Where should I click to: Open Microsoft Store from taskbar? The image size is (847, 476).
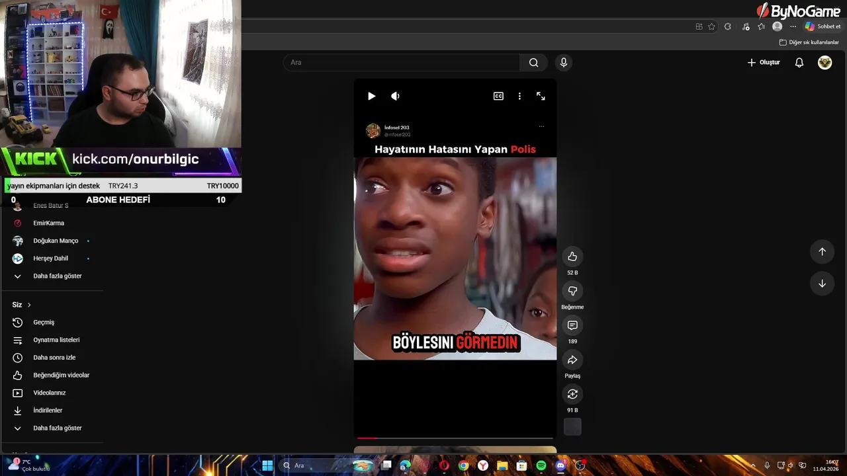tap(521, 465)
